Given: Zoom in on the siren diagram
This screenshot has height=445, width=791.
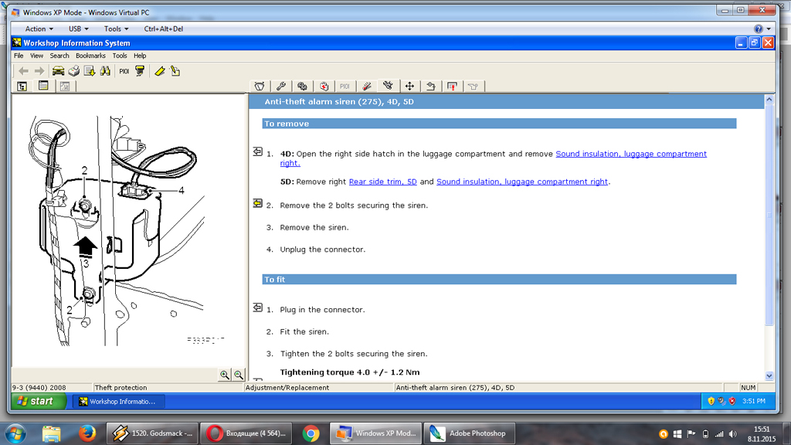Looking at the screenshot, I should coord(224,375).
